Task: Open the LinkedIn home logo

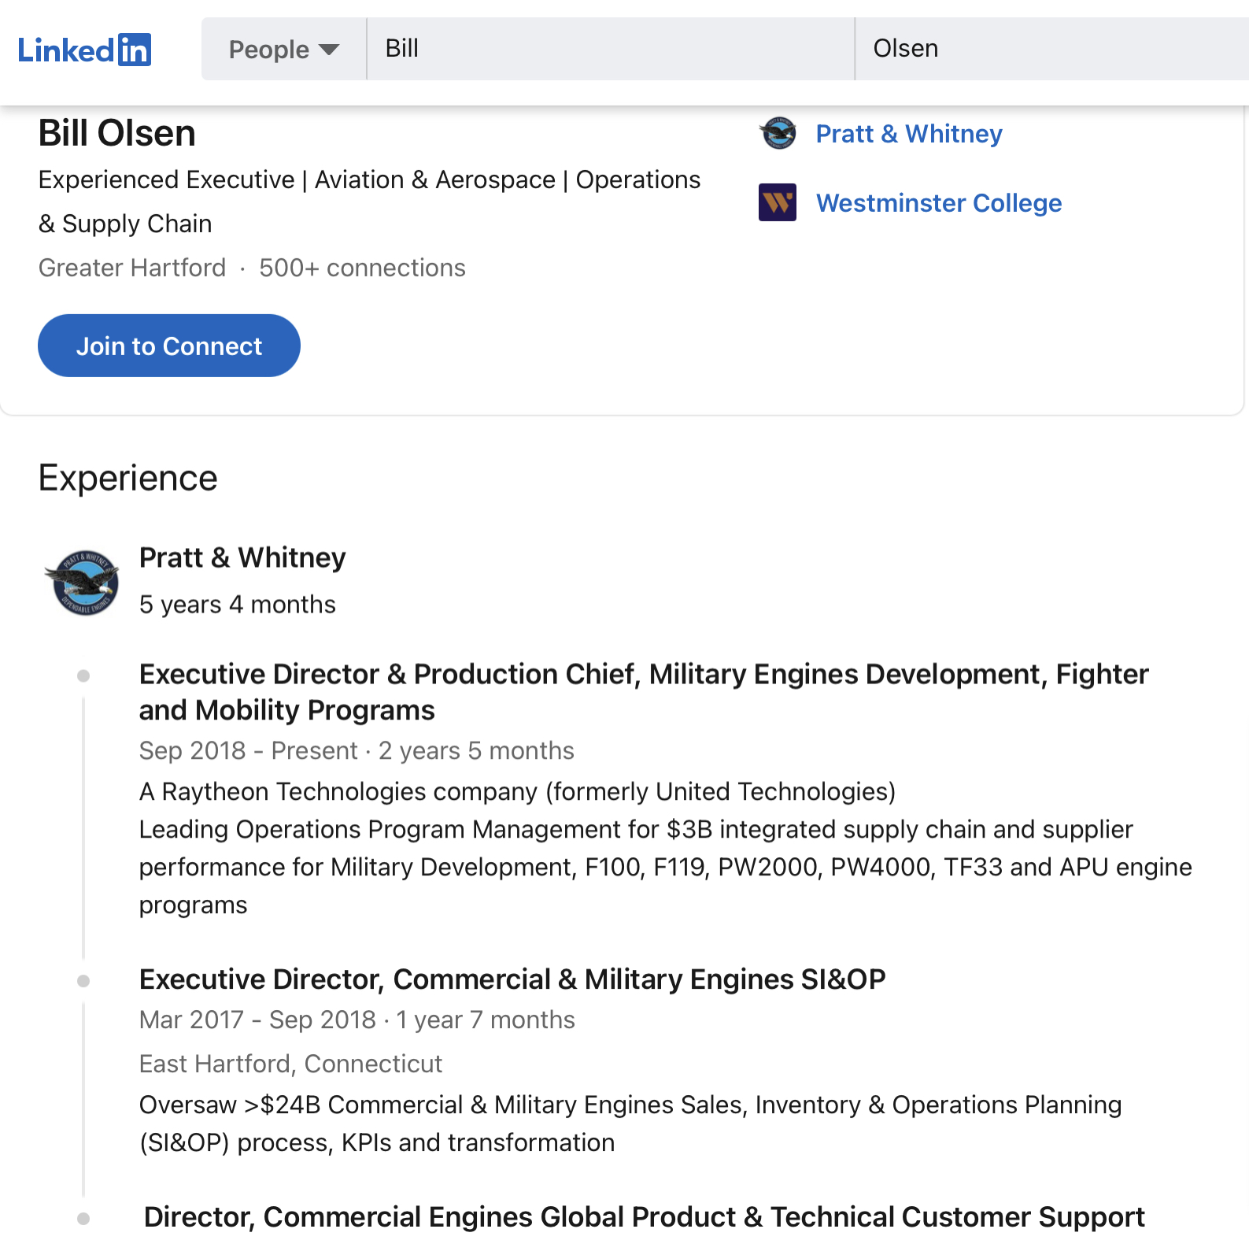Action: click(84, 50)
